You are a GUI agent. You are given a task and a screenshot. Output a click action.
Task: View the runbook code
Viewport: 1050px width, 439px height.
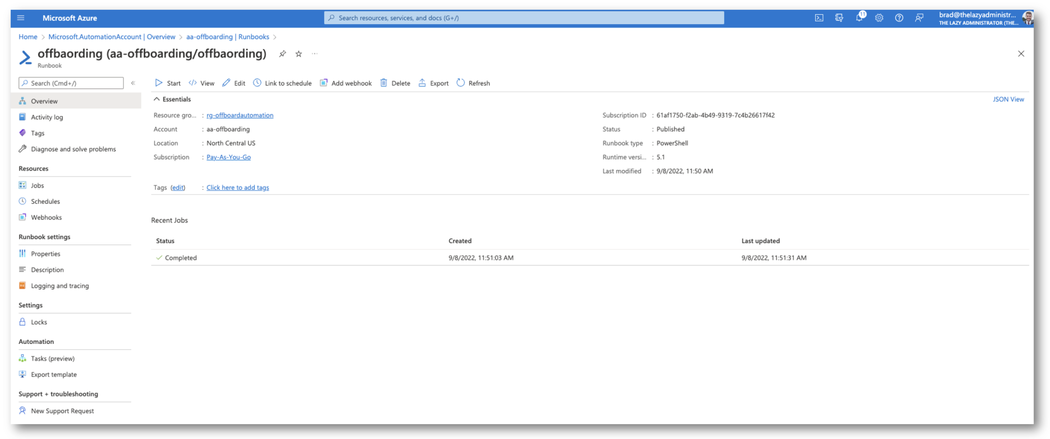(201, 83)
